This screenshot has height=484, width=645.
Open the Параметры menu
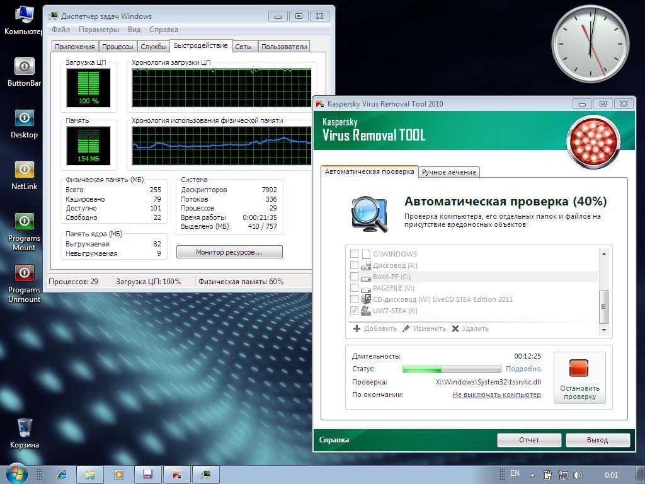click(99, 30)
